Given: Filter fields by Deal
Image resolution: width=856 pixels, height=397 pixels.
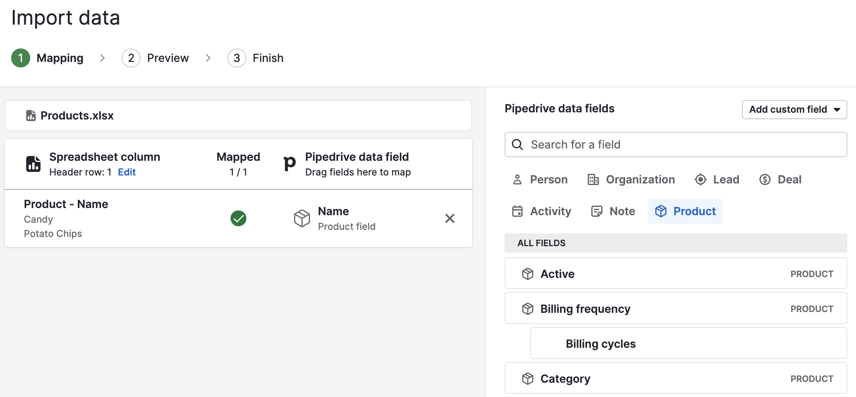Looking at the screenshot, I should pos(780,179).
